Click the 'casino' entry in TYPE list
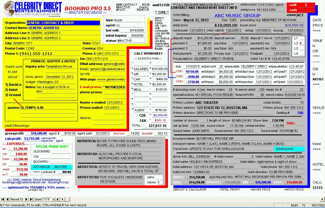The height and width of the screenshot is (208, 325). (158, 23)
